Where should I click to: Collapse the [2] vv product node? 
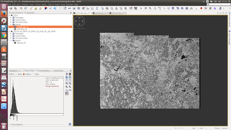pos(9,15)
